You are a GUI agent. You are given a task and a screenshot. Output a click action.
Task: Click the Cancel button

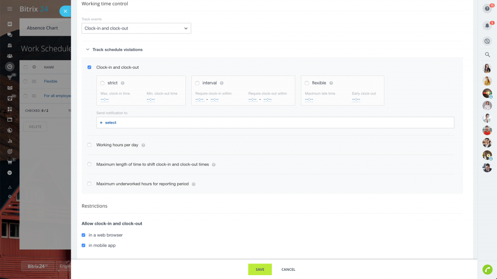point(288,269)
